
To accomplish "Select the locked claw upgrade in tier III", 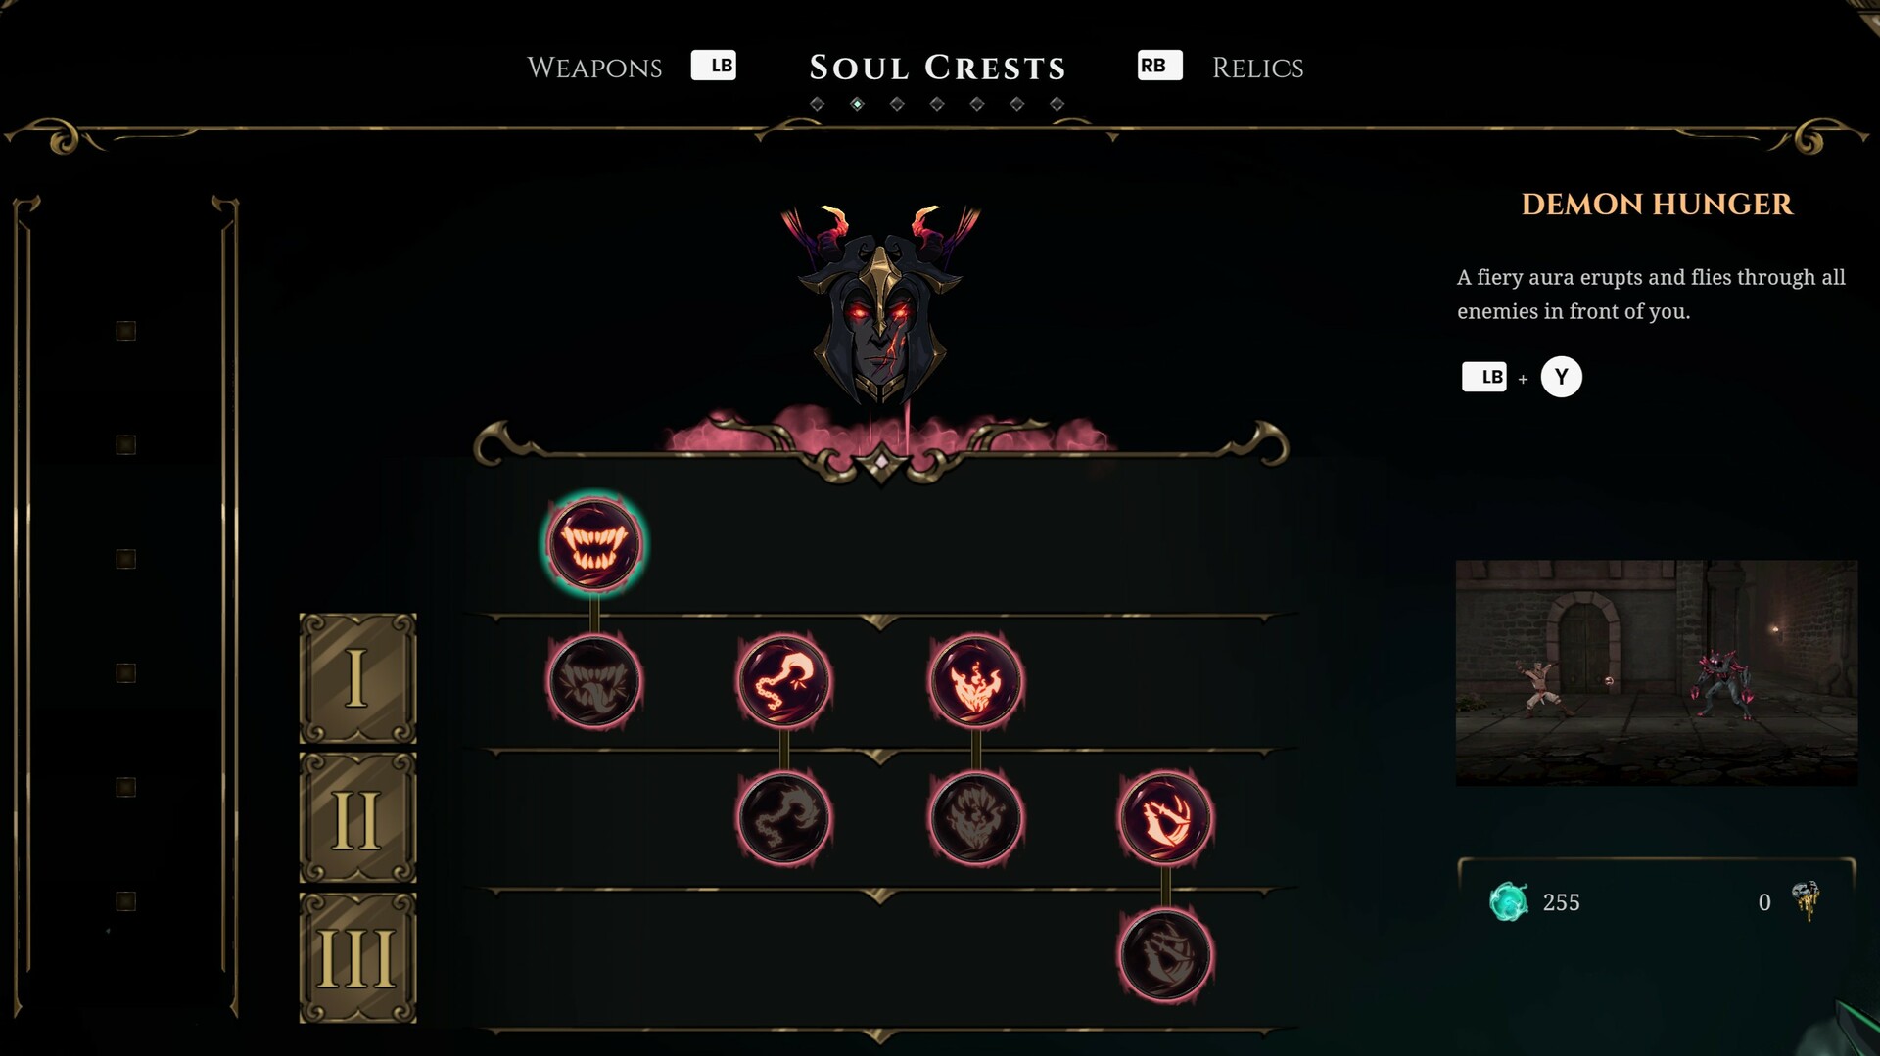I will tap(1165, 955).
